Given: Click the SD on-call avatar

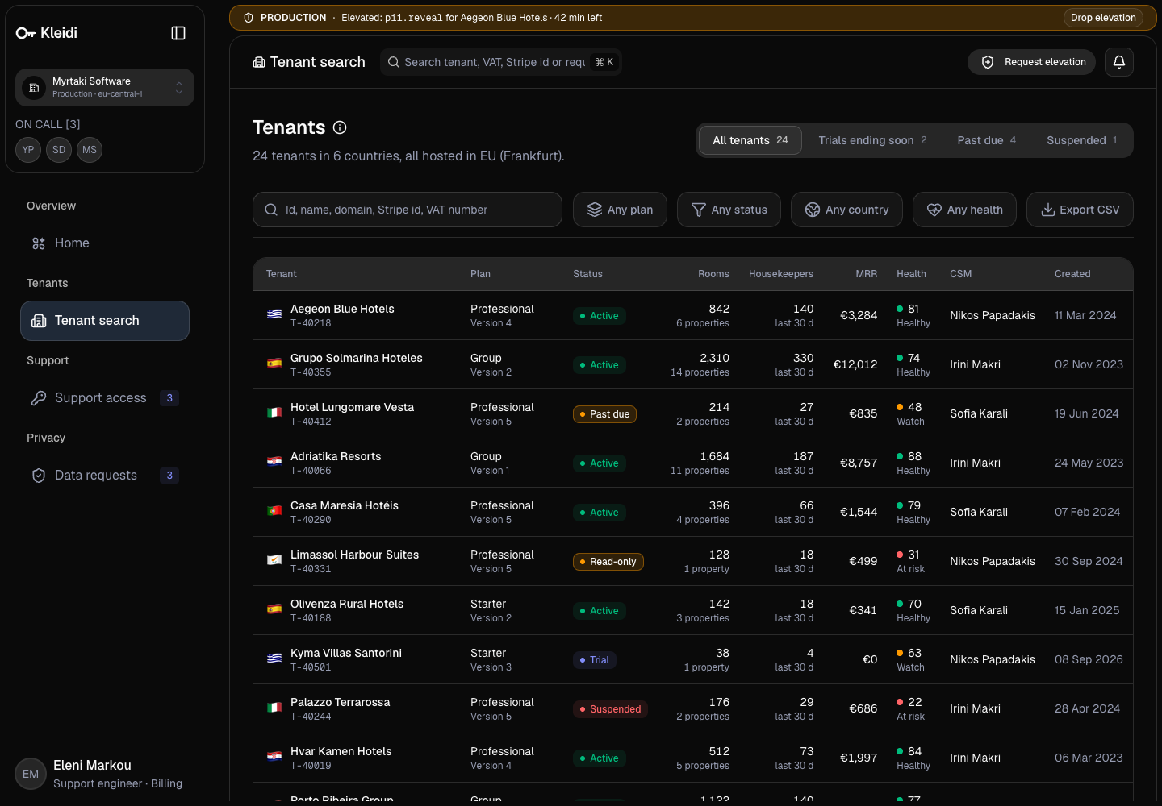Looking at the screenshot, I should click(x=59, y=150).
